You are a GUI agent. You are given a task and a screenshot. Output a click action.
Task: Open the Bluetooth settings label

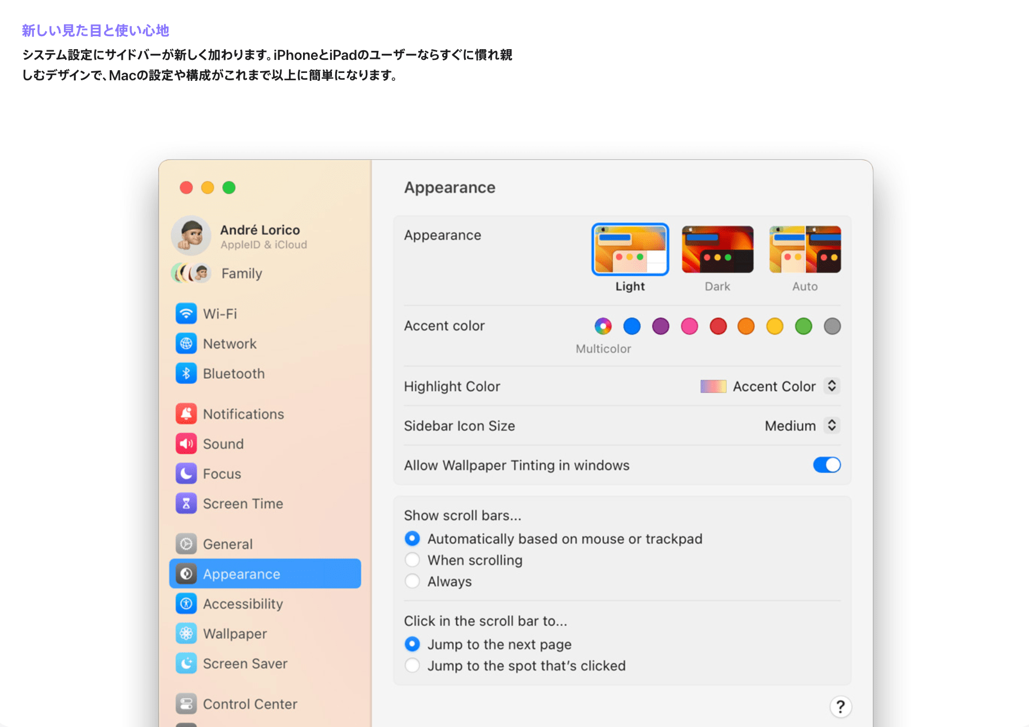234,374
